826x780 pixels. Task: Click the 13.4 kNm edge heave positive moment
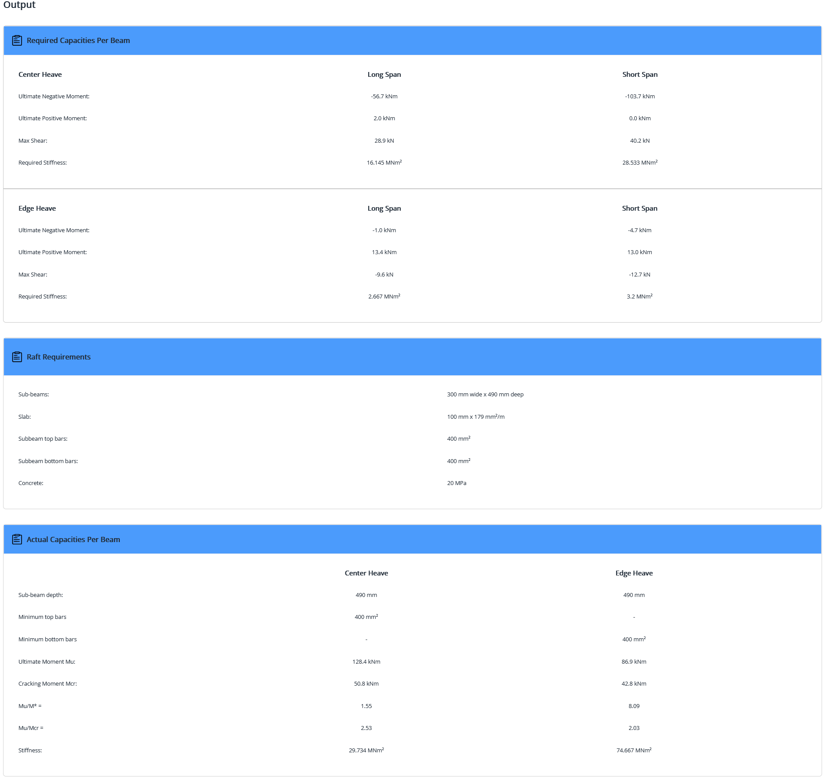point(384,252)
